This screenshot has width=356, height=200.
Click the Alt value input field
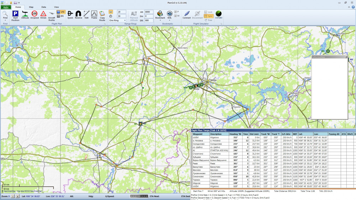click(149, 12)
